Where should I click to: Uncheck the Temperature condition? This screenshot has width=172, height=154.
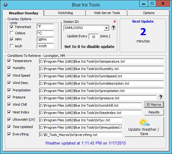[9, 61]
